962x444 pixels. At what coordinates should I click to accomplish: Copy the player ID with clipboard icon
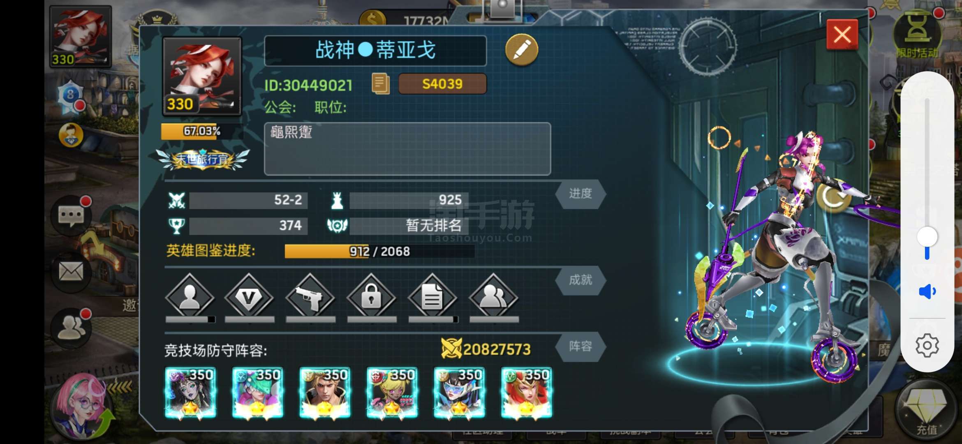tap(380, 83)
